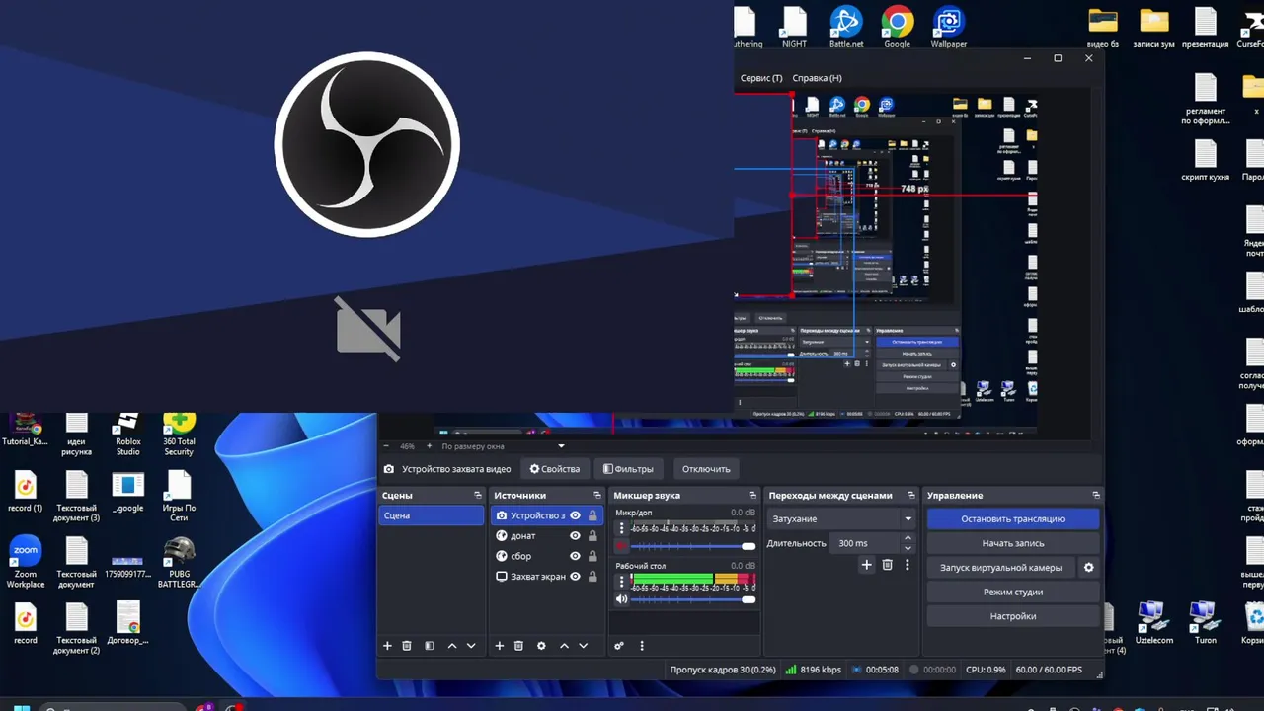
Task: Delete selected scene with trash icon
Action: click(x=407, y=646)
